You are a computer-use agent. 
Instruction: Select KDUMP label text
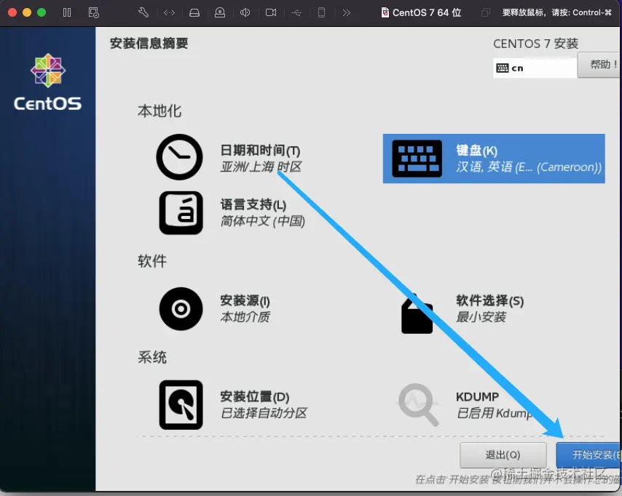pos(477,396)
